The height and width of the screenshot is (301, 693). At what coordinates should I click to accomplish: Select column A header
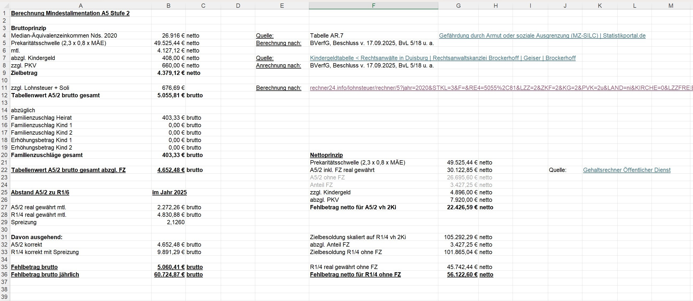tap(81, 6)
